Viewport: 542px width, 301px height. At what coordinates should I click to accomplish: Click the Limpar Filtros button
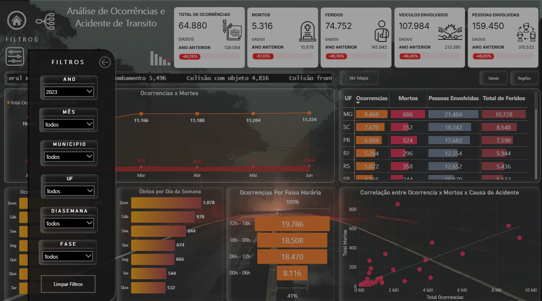tap(68, 284)
